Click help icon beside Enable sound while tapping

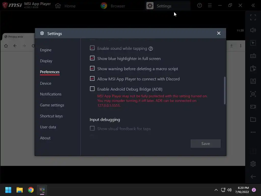click(x=151, y=49)
